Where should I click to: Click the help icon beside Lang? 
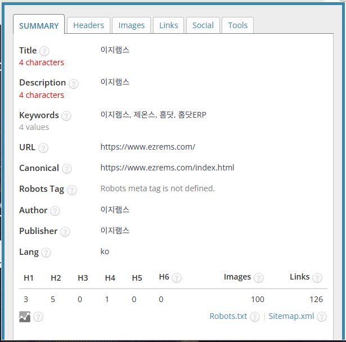[x=46, y=253]
